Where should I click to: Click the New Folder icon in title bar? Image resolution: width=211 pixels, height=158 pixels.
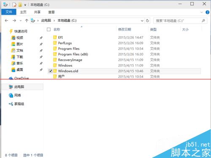tap(20, 5)
